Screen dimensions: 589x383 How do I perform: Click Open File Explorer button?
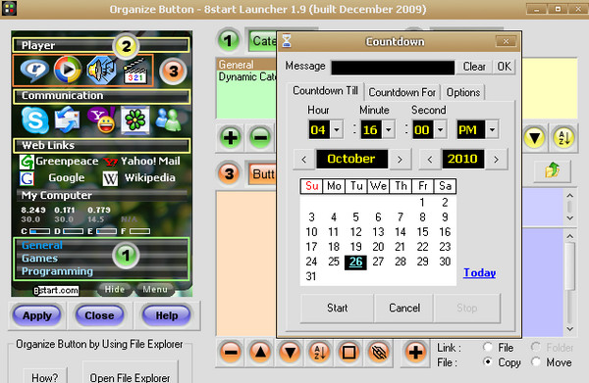click(130, 375)
